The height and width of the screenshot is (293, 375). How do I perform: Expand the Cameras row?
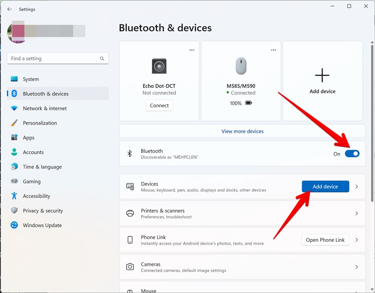click(x=357, y=267)
